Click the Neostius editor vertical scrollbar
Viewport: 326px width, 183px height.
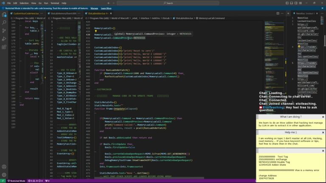(325, 41)
